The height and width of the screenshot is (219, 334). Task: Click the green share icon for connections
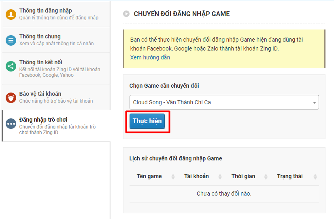point(11,66)
